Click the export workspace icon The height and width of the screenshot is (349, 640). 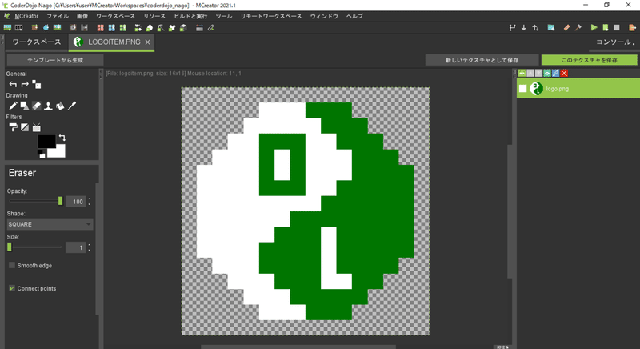coord(632,27)
